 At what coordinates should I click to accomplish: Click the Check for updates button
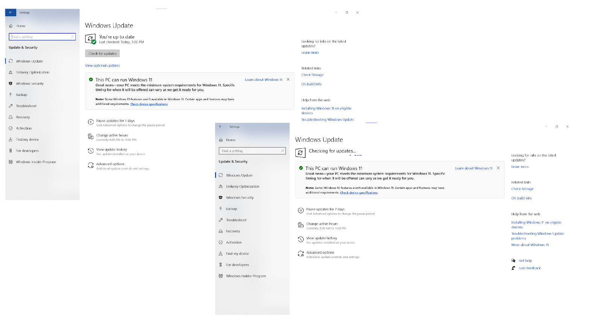coord(102,53)
